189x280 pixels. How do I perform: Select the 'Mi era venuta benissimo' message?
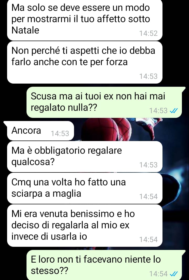(85, 225)
